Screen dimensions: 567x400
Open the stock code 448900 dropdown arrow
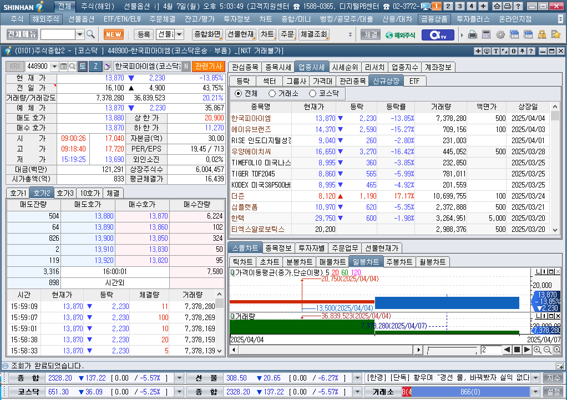pyautogui.click(x=54, y=66)
